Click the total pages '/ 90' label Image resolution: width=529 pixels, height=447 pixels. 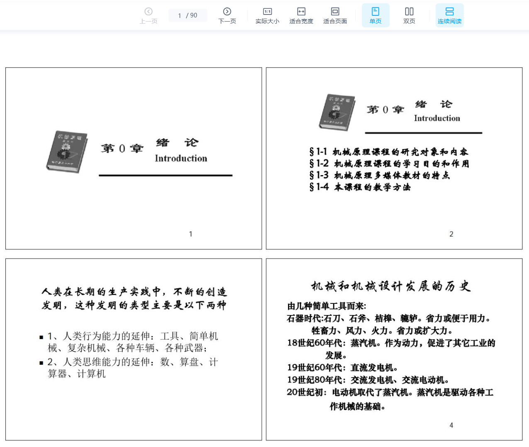[192, 15]
